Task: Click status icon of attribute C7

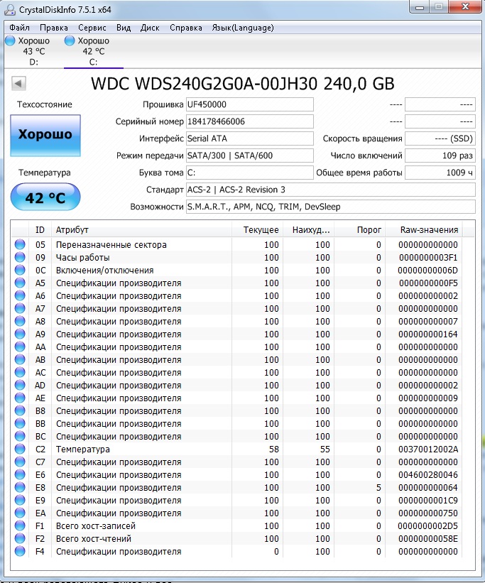Action: pyautogui.click(x=20, y=462)
